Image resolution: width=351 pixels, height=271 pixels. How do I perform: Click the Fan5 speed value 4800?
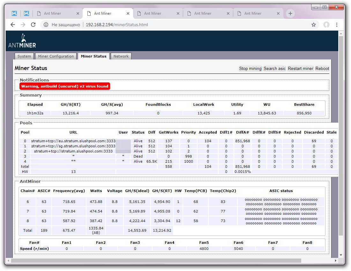[204, 249]
